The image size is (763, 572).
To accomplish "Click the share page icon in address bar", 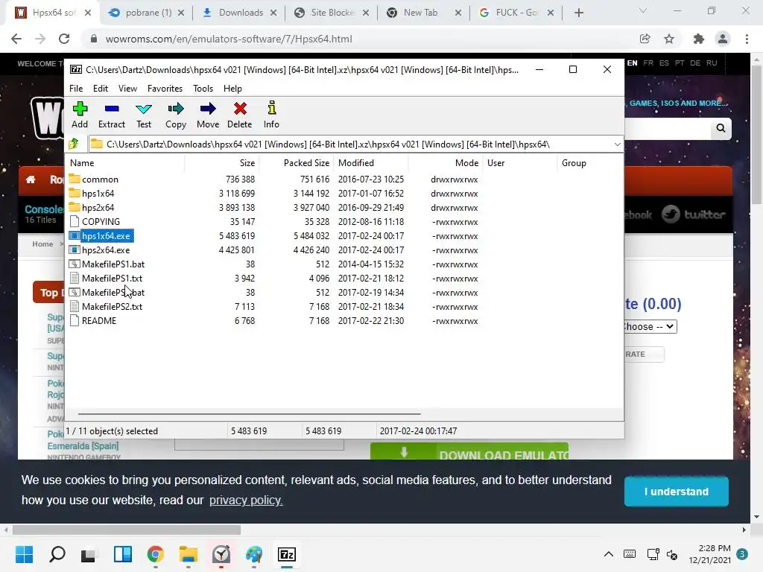I will [645, 39].
